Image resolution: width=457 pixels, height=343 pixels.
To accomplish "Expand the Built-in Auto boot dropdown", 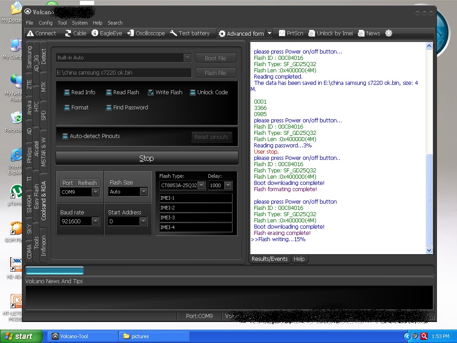I will (x=187, y=58).
